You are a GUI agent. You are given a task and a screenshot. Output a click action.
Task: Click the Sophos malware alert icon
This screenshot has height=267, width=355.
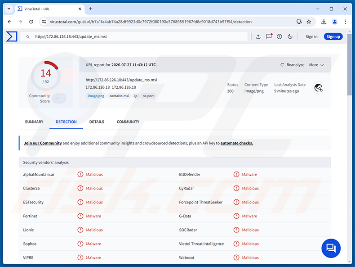click(80, 244)
